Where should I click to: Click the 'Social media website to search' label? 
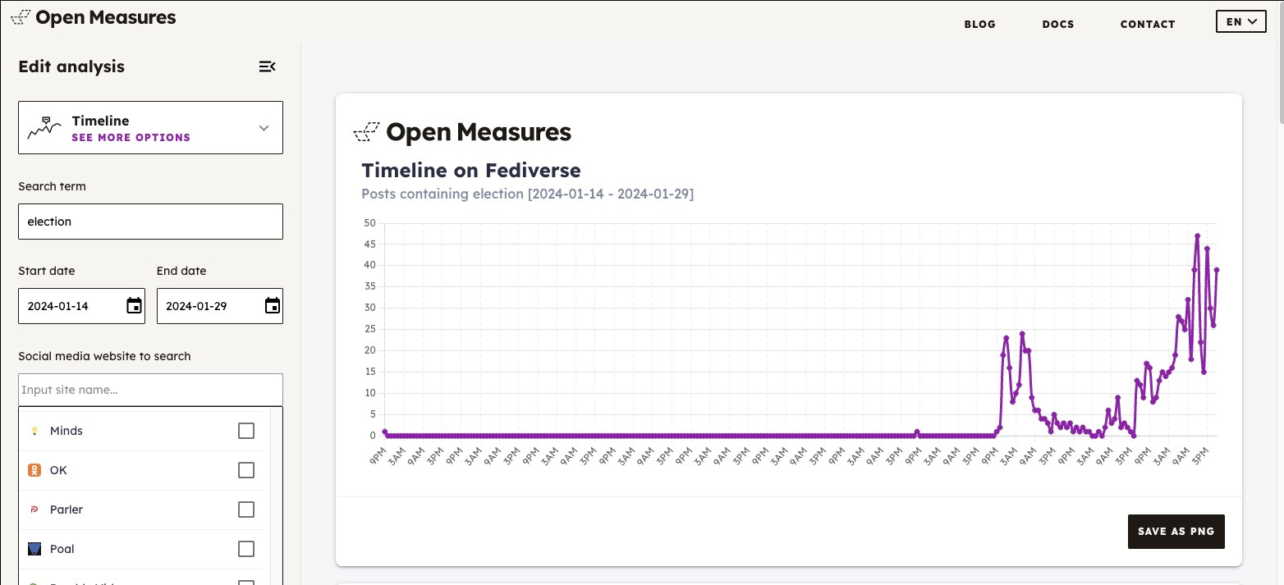(104, 356)
